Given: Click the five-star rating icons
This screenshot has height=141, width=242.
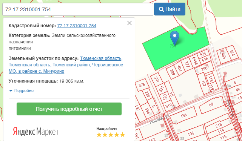Looking at the screenshot, I should pos(111,135).
